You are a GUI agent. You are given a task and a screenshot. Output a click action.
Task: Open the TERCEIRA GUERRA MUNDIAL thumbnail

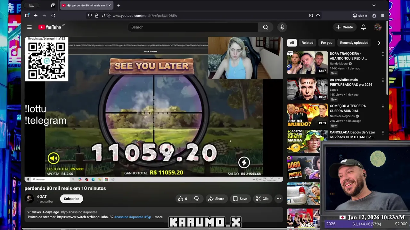[x=307, y=115]
